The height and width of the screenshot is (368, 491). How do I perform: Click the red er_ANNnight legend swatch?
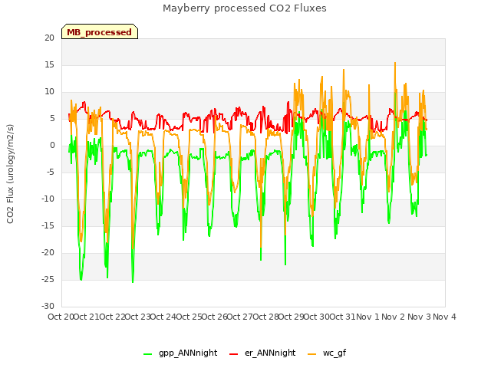pos(233,354)
